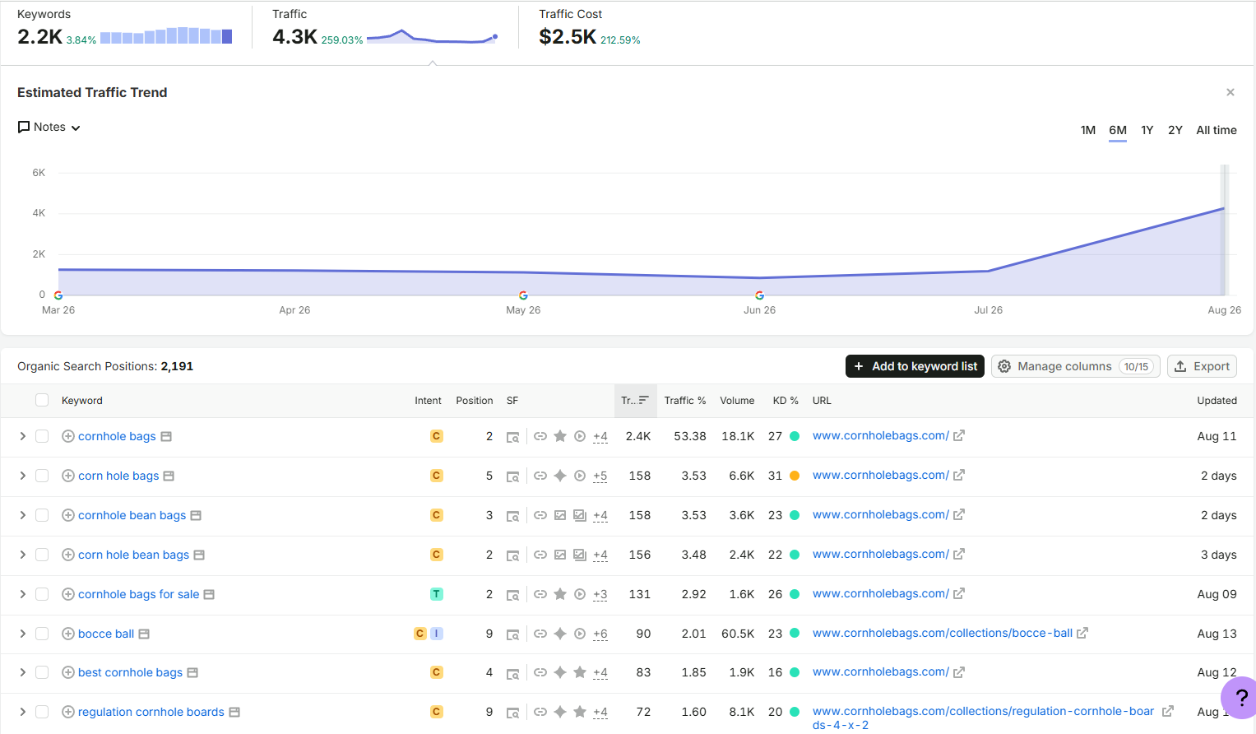Check the bocce ball row checkbox
The height and width of the screenshot is (734, 1256).
point(42,634)
